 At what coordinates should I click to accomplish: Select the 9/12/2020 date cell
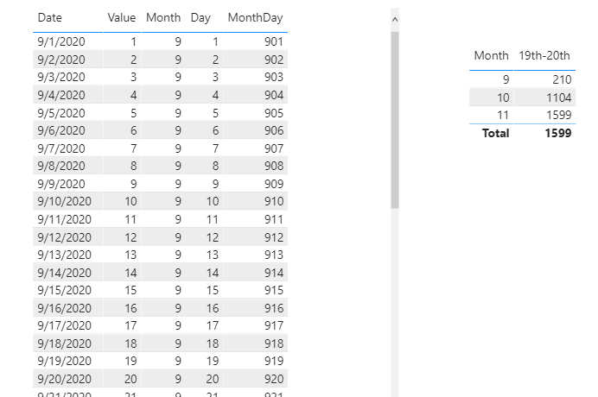(x=65, y=237)
